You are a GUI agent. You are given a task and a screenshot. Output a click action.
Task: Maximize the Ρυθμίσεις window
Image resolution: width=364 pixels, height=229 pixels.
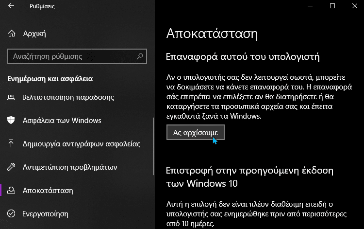332,6
